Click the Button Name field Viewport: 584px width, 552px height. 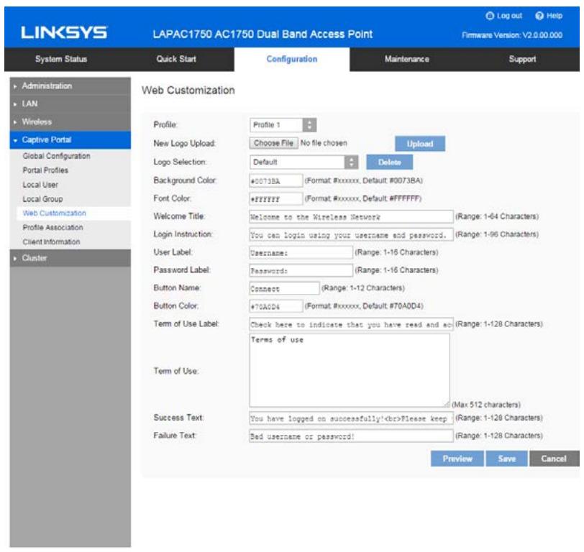(x=284, y=288)
